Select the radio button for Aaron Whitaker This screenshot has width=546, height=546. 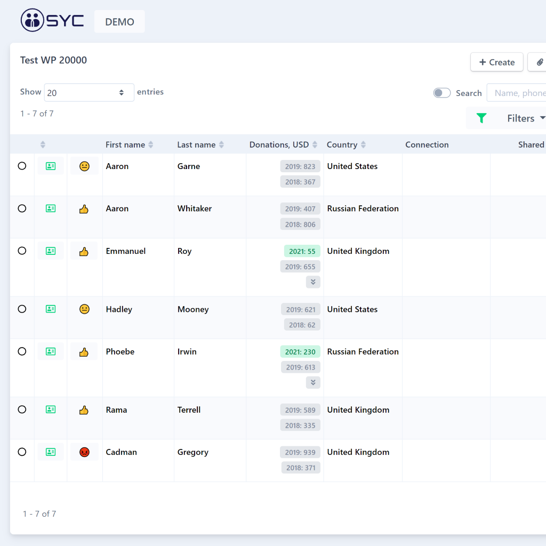[x=22, y=208]
